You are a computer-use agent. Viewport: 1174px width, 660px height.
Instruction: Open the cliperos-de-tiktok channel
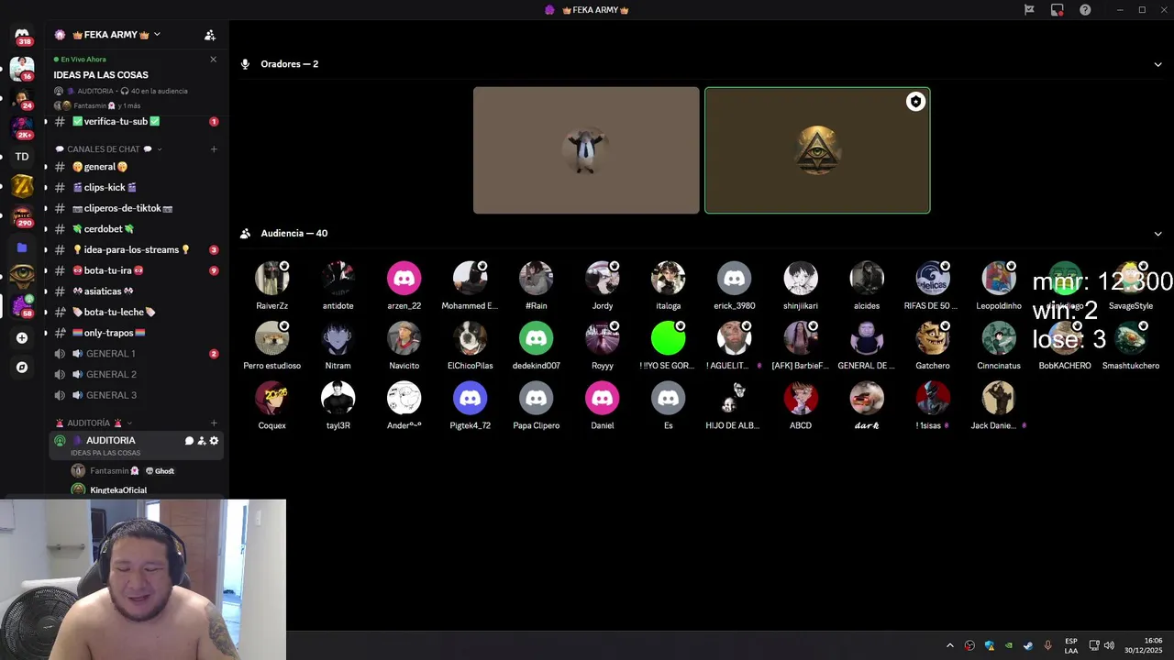[136, 208]
